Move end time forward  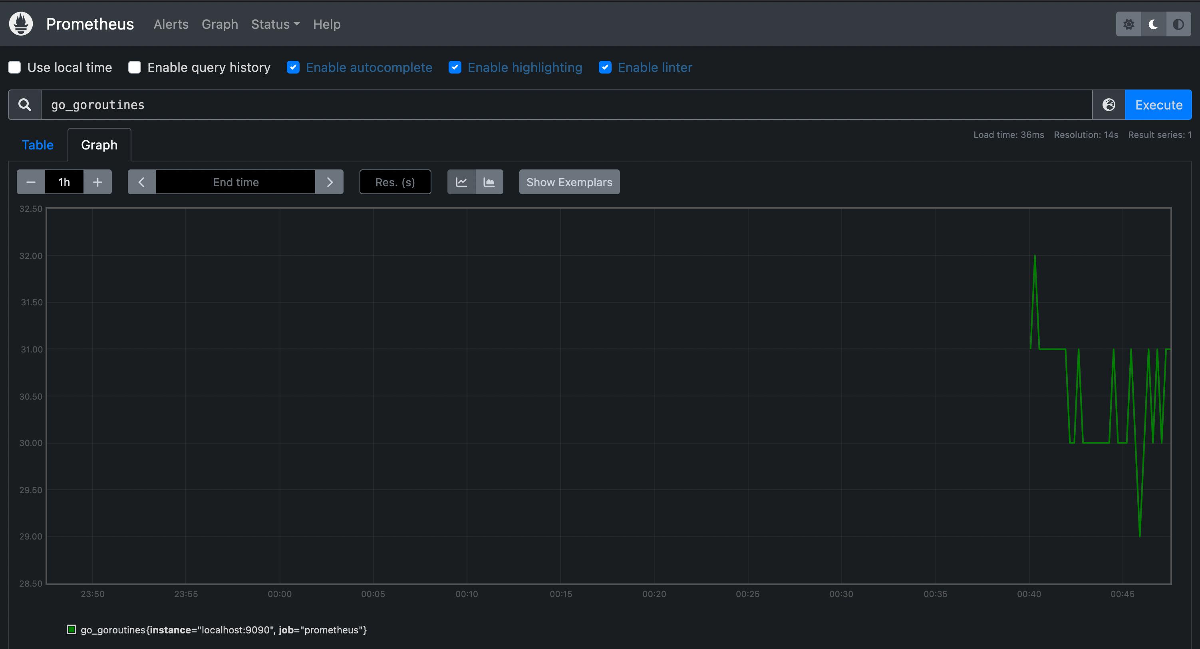329,182
